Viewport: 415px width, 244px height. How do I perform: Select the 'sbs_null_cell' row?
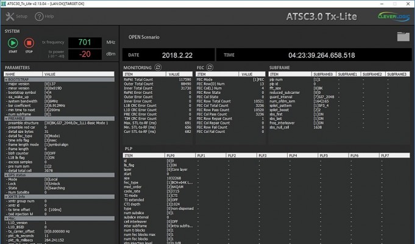339,127
